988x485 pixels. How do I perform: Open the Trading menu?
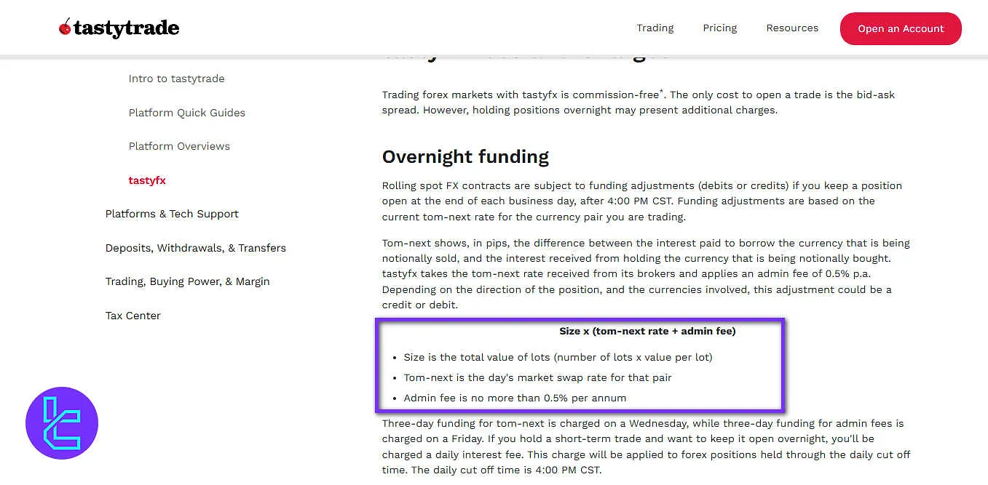click(x=655, y=28)
